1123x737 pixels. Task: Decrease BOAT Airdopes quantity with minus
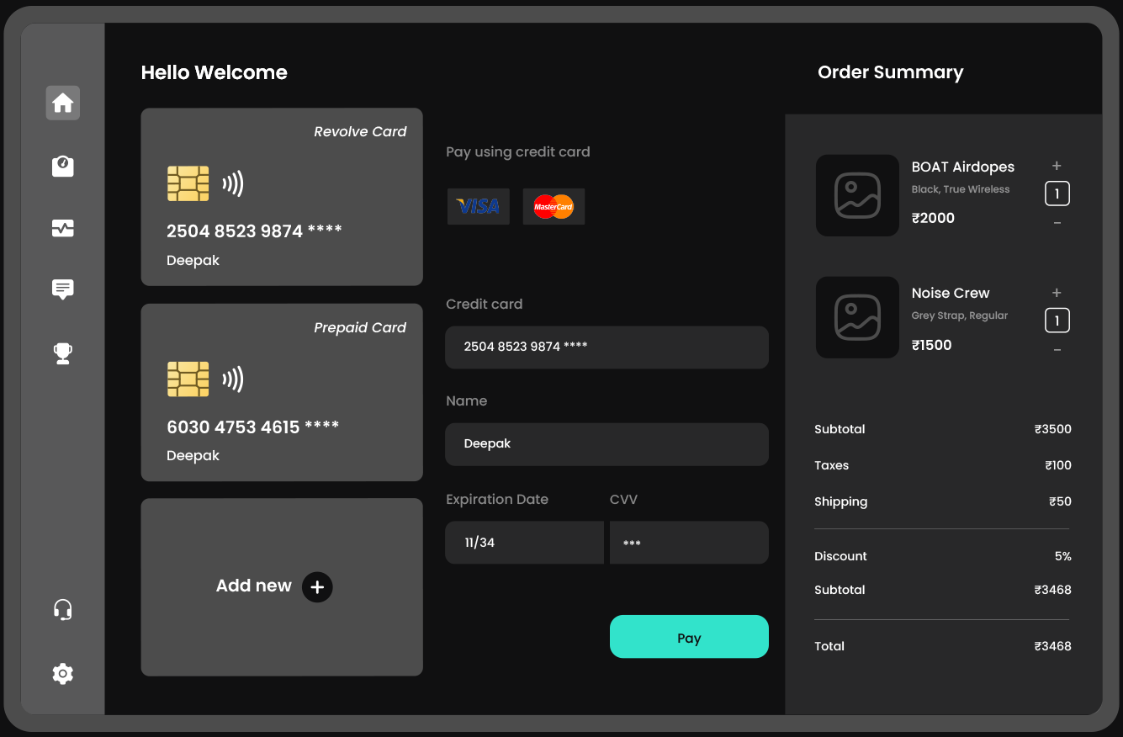coord(1057,223)
